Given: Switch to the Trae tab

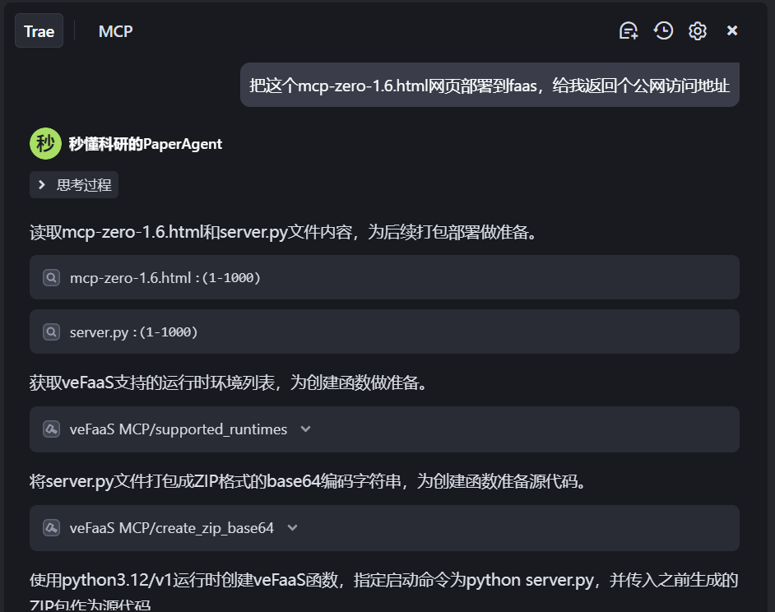Looking at the screenshot, I should 39,31.
